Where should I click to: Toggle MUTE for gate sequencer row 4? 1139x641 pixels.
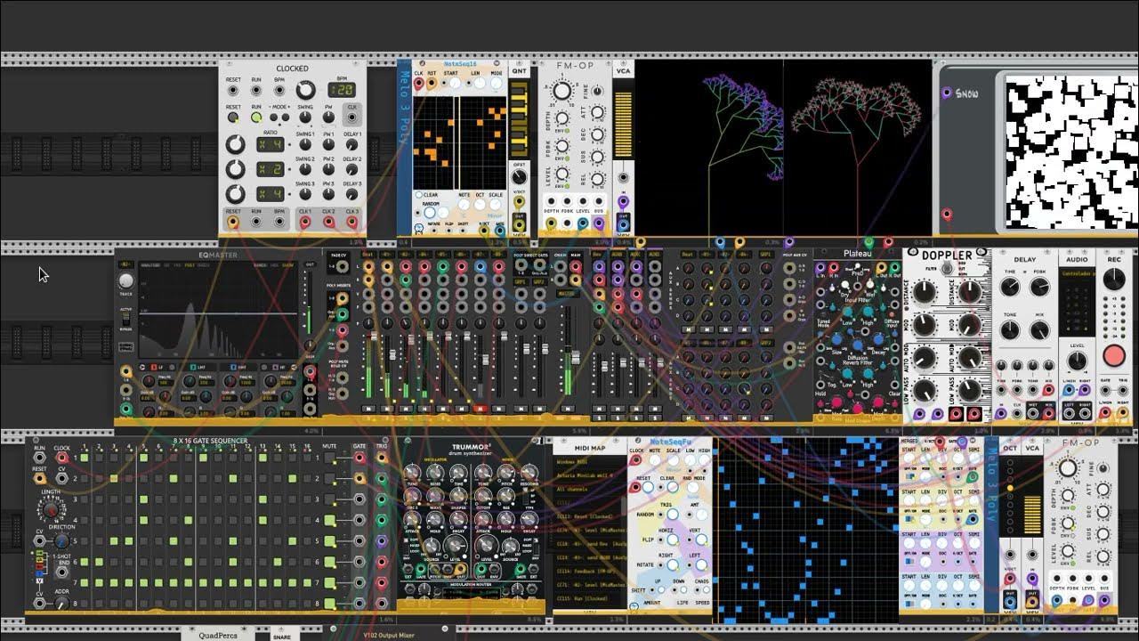(x=330, y=520)
